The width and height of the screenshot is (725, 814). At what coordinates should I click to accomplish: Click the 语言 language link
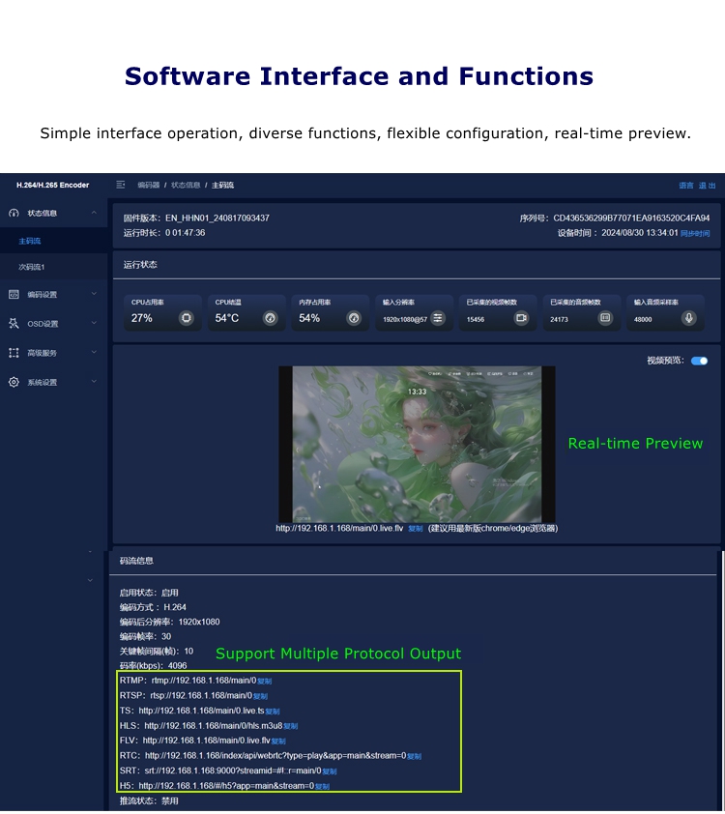[x=686, y=186]
